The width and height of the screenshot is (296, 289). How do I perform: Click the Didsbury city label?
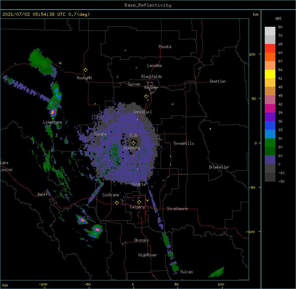pyautogui.click(x=132, y=148)
